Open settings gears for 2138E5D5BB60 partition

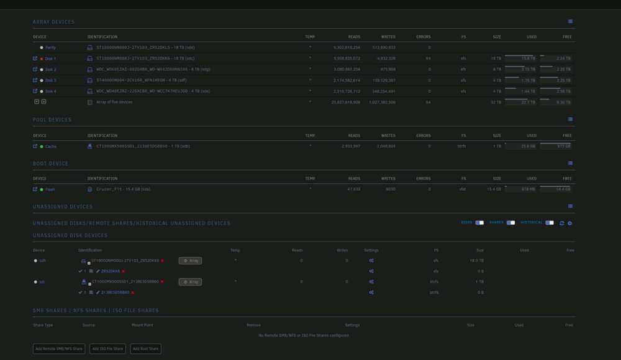(371, 292)
